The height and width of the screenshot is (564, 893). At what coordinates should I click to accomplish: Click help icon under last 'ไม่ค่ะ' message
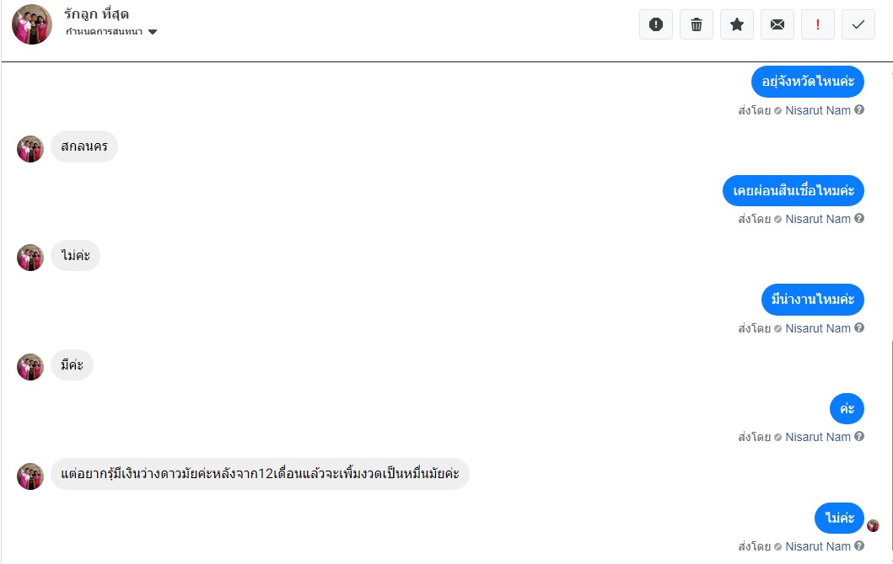pyautogui.click(x=859, y=546)
